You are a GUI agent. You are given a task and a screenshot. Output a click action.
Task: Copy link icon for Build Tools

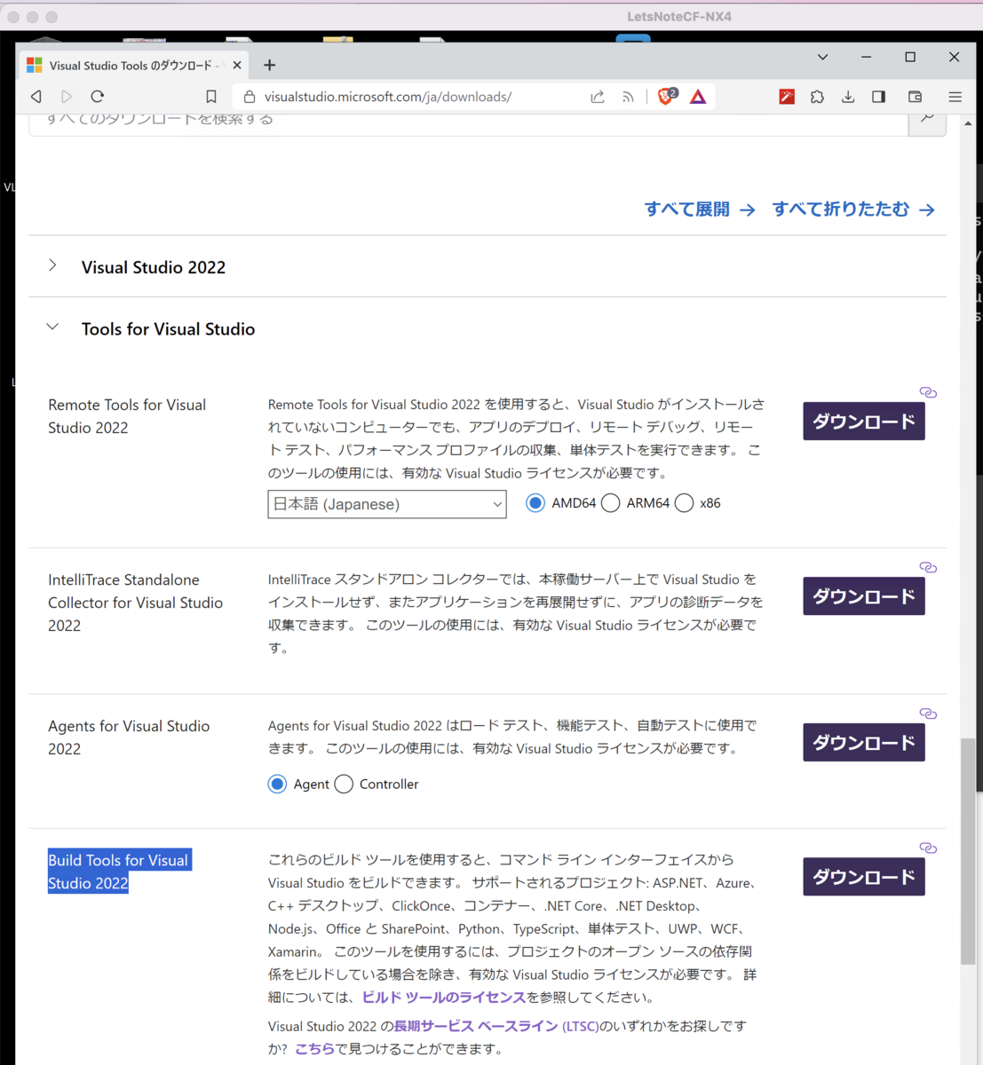tap(928, 848)
